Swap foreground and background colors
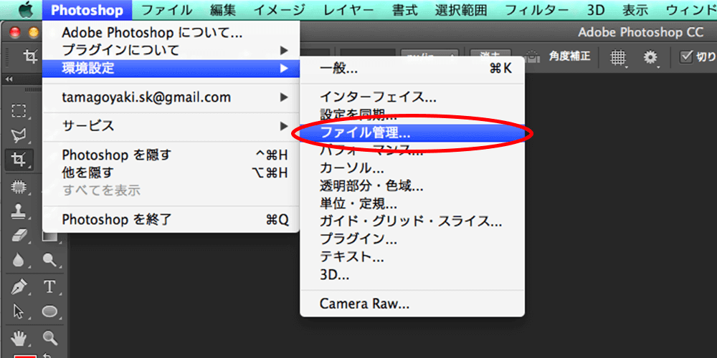Image resolution: width=717 pixels, height=358 pixels. point(46,355)
